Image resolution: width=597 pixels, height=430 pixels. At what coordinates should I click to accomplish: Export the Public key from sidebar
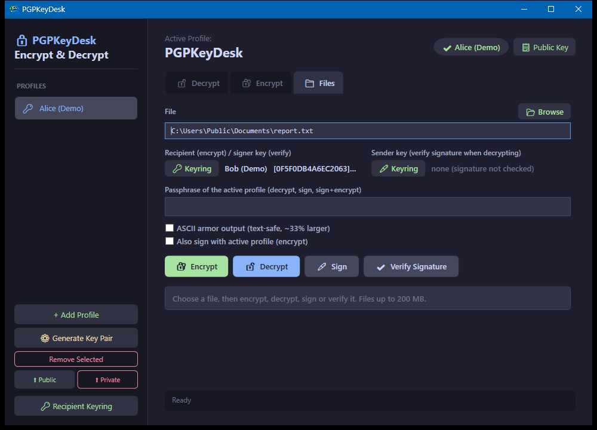pos(45,380)
